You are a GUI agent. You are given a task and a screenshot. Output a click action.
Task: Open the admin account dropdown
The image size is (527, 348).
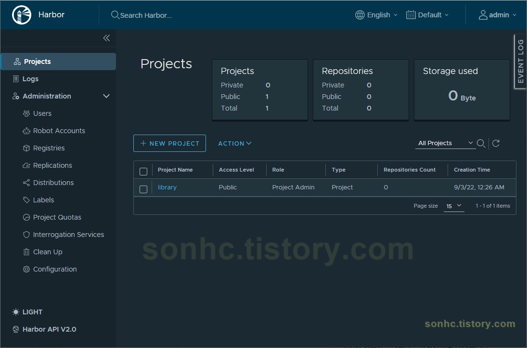click(x=498, y=15)
